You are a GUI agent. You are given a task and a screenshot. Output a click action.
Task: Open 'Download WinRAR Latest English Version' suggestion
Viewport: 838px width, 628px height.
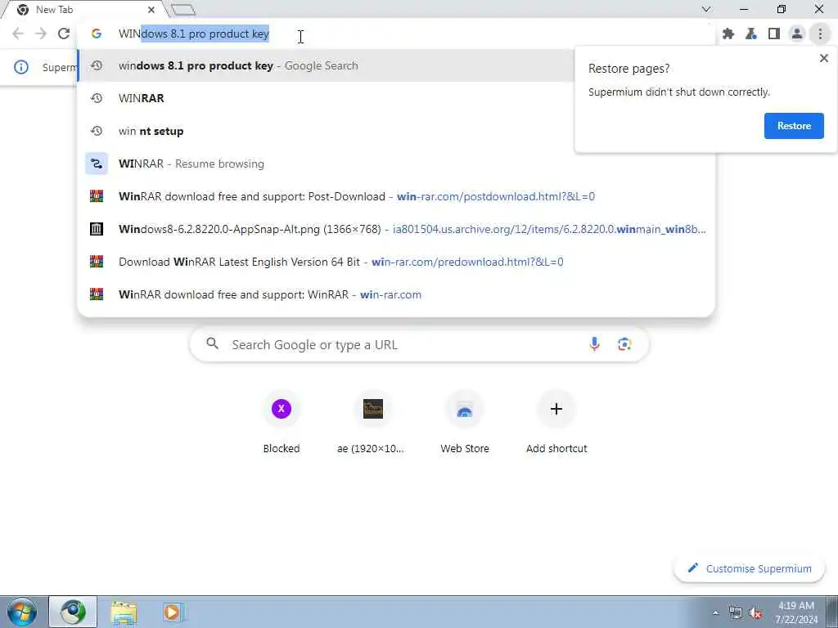click(396, 262)
